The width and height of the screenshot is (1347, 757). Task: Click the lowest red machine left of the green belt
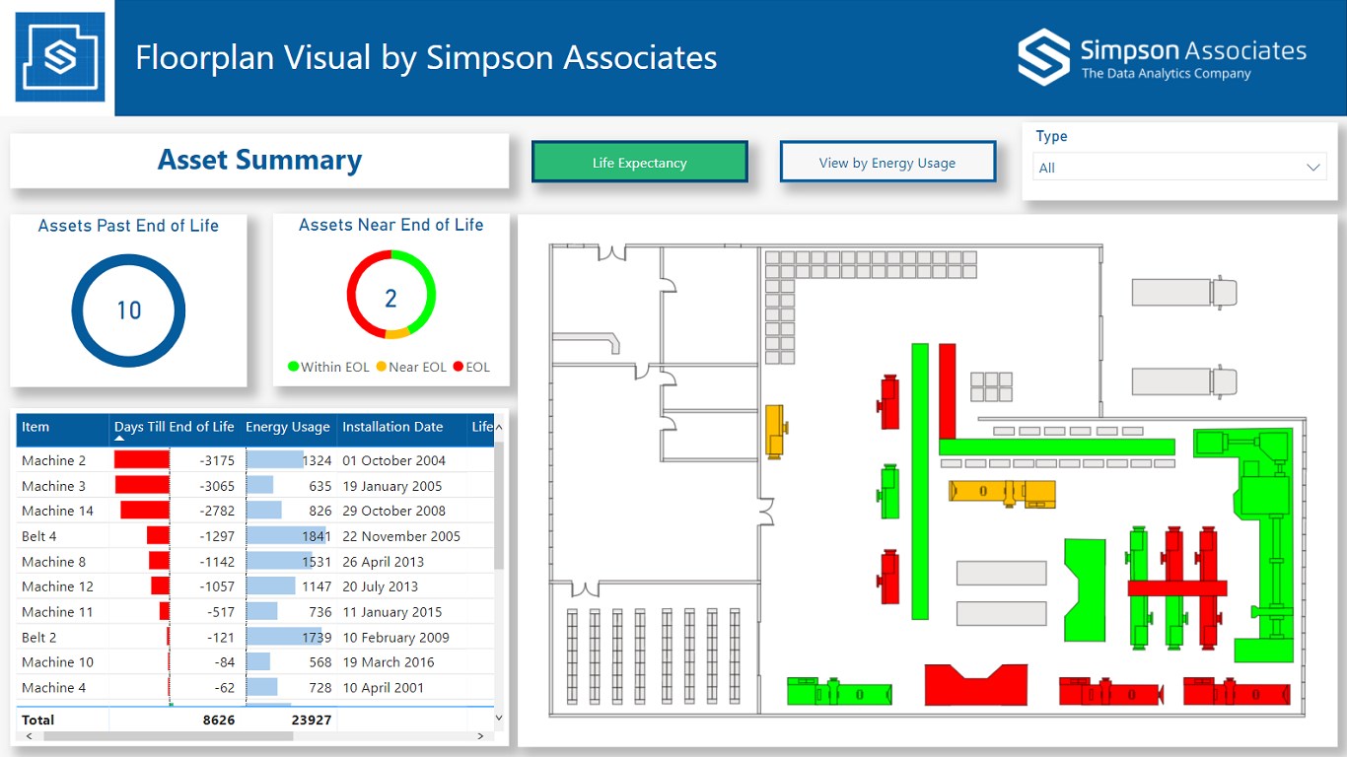[x=889, y=577]
